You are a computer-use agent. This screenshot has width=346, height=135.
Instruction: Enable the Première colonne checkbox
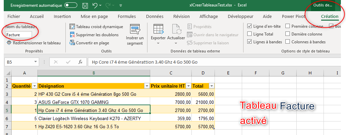pyautogui.click(x=287, y=26)
